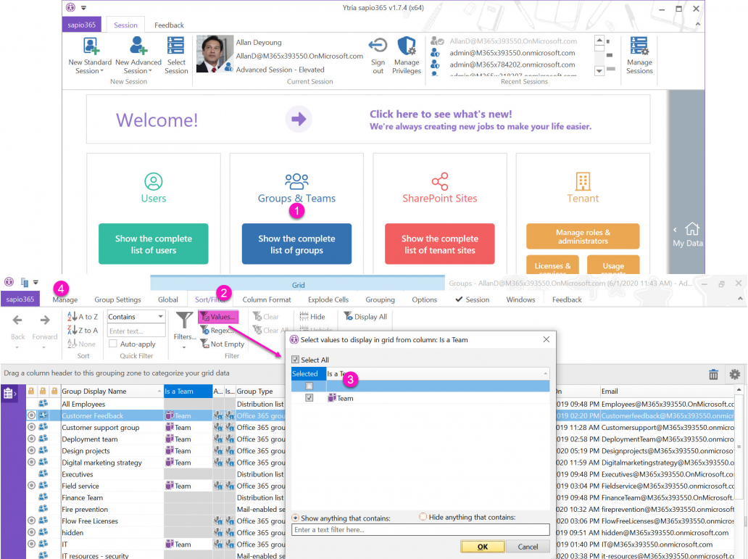Open grid settings gear icon
Screen dimensions: 748x559
pos(735,374)
